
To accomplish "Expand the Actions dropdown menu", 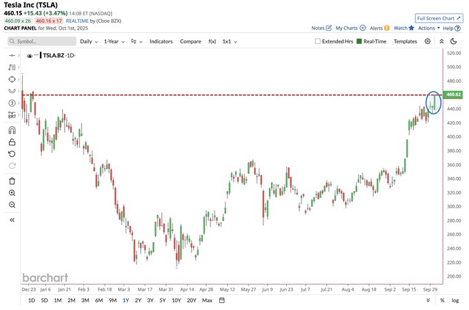I will point(429,28).
